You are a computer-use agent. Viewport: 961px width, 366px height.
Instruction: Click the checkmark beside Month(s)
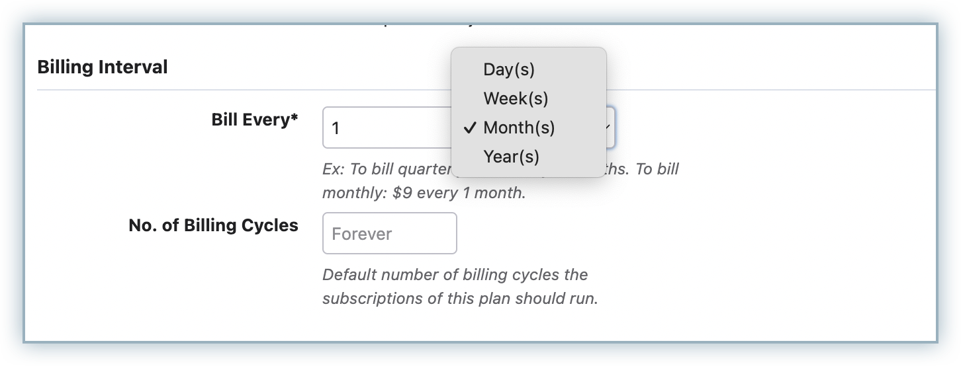[x=470, y=128]
